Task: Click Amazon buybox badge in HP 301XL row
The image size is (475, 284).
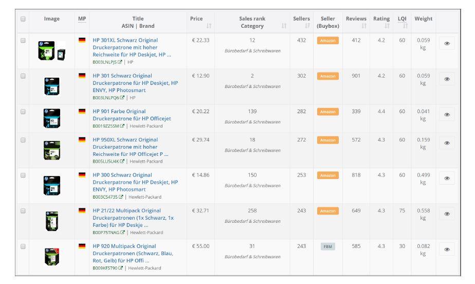Action: tap(328, 41)
